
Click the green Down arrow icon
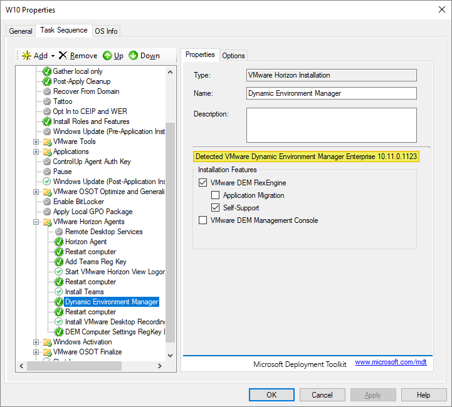(x=134, y=56)
